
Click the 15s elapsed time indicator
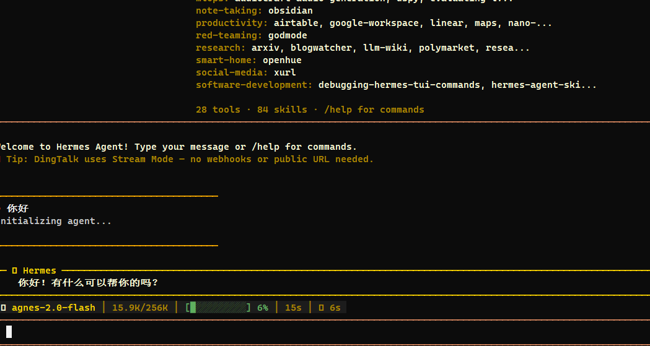(294, 308)
